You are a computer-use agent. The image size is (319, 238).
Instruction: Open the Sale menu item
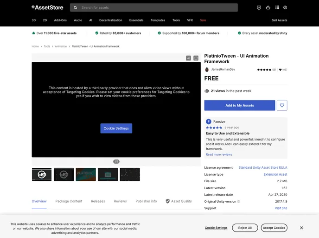point(203,20)
